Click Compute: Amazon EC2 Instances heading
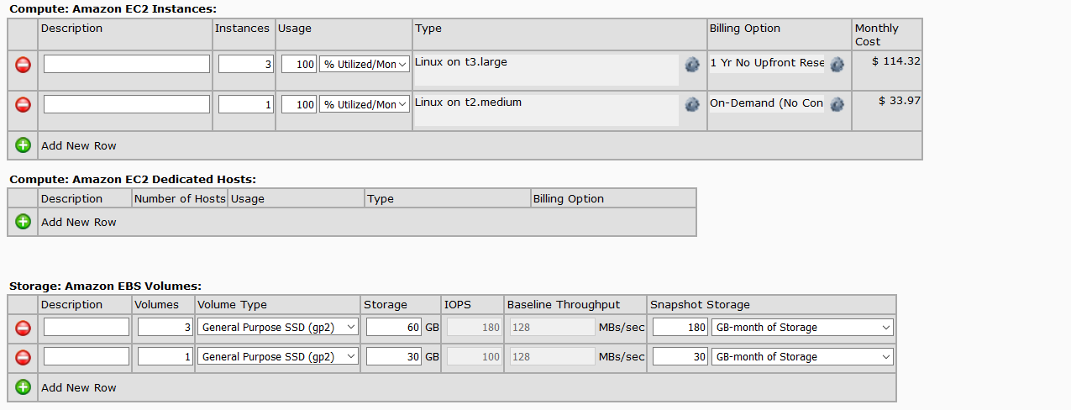This screenshot has width=1071, height=410. click(113, 9)
